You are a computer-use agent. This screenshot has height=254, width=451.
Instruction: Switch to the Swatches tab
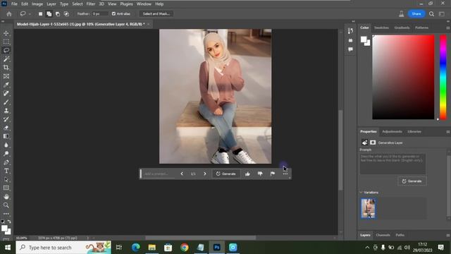381,28
